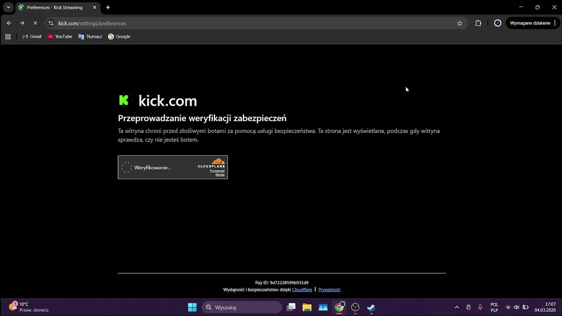This screenshot has width=562, height=316.
Task: Open Task View on taskbar
Action: click(x=291, y=307)
